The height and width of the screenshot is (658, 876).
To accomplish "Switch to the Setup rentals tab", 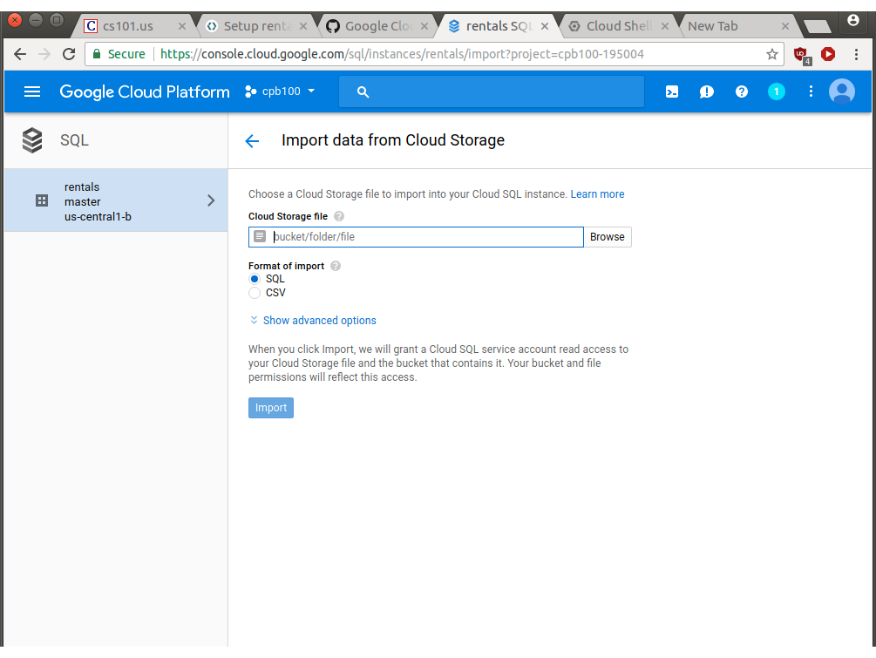I will 257,26.
